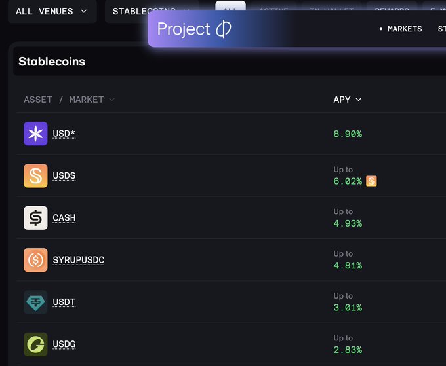This screenshot has height=366, width=446.
Task: Open the USD* market link
Action: 64,134
